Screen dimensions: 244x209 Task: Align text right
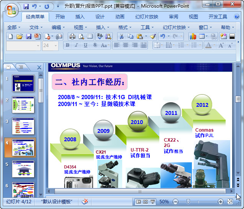(x=134, y=45)
